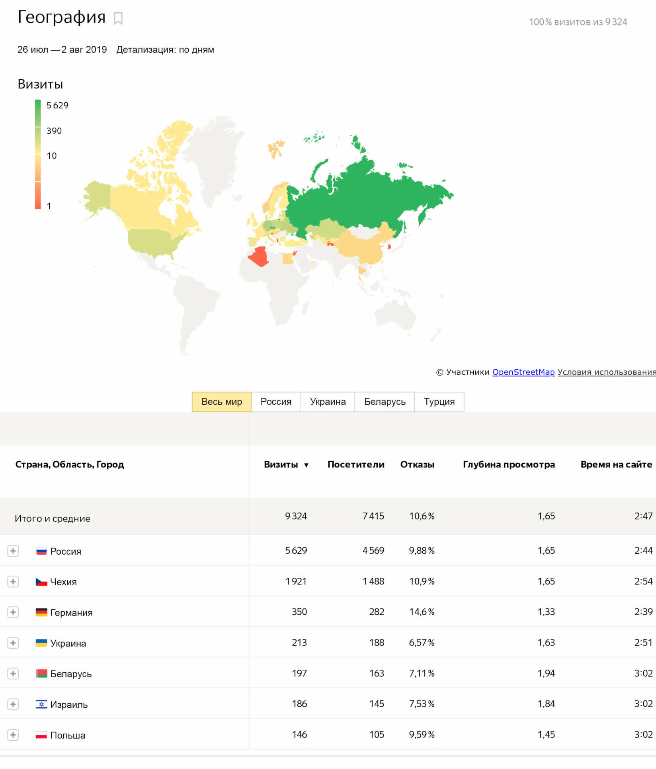Screen dimensions: 656x769
Task: Expand the Беларусь table row
Action: (x=13, y=673)
